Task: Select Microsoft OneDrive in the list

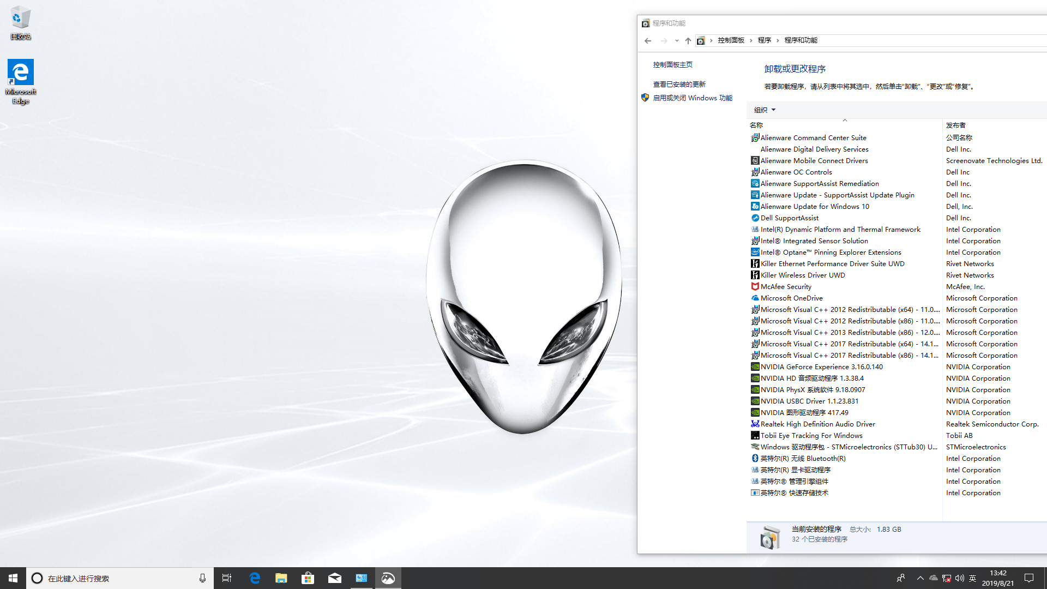Action: pyautogui.click(x=791, y=298)
